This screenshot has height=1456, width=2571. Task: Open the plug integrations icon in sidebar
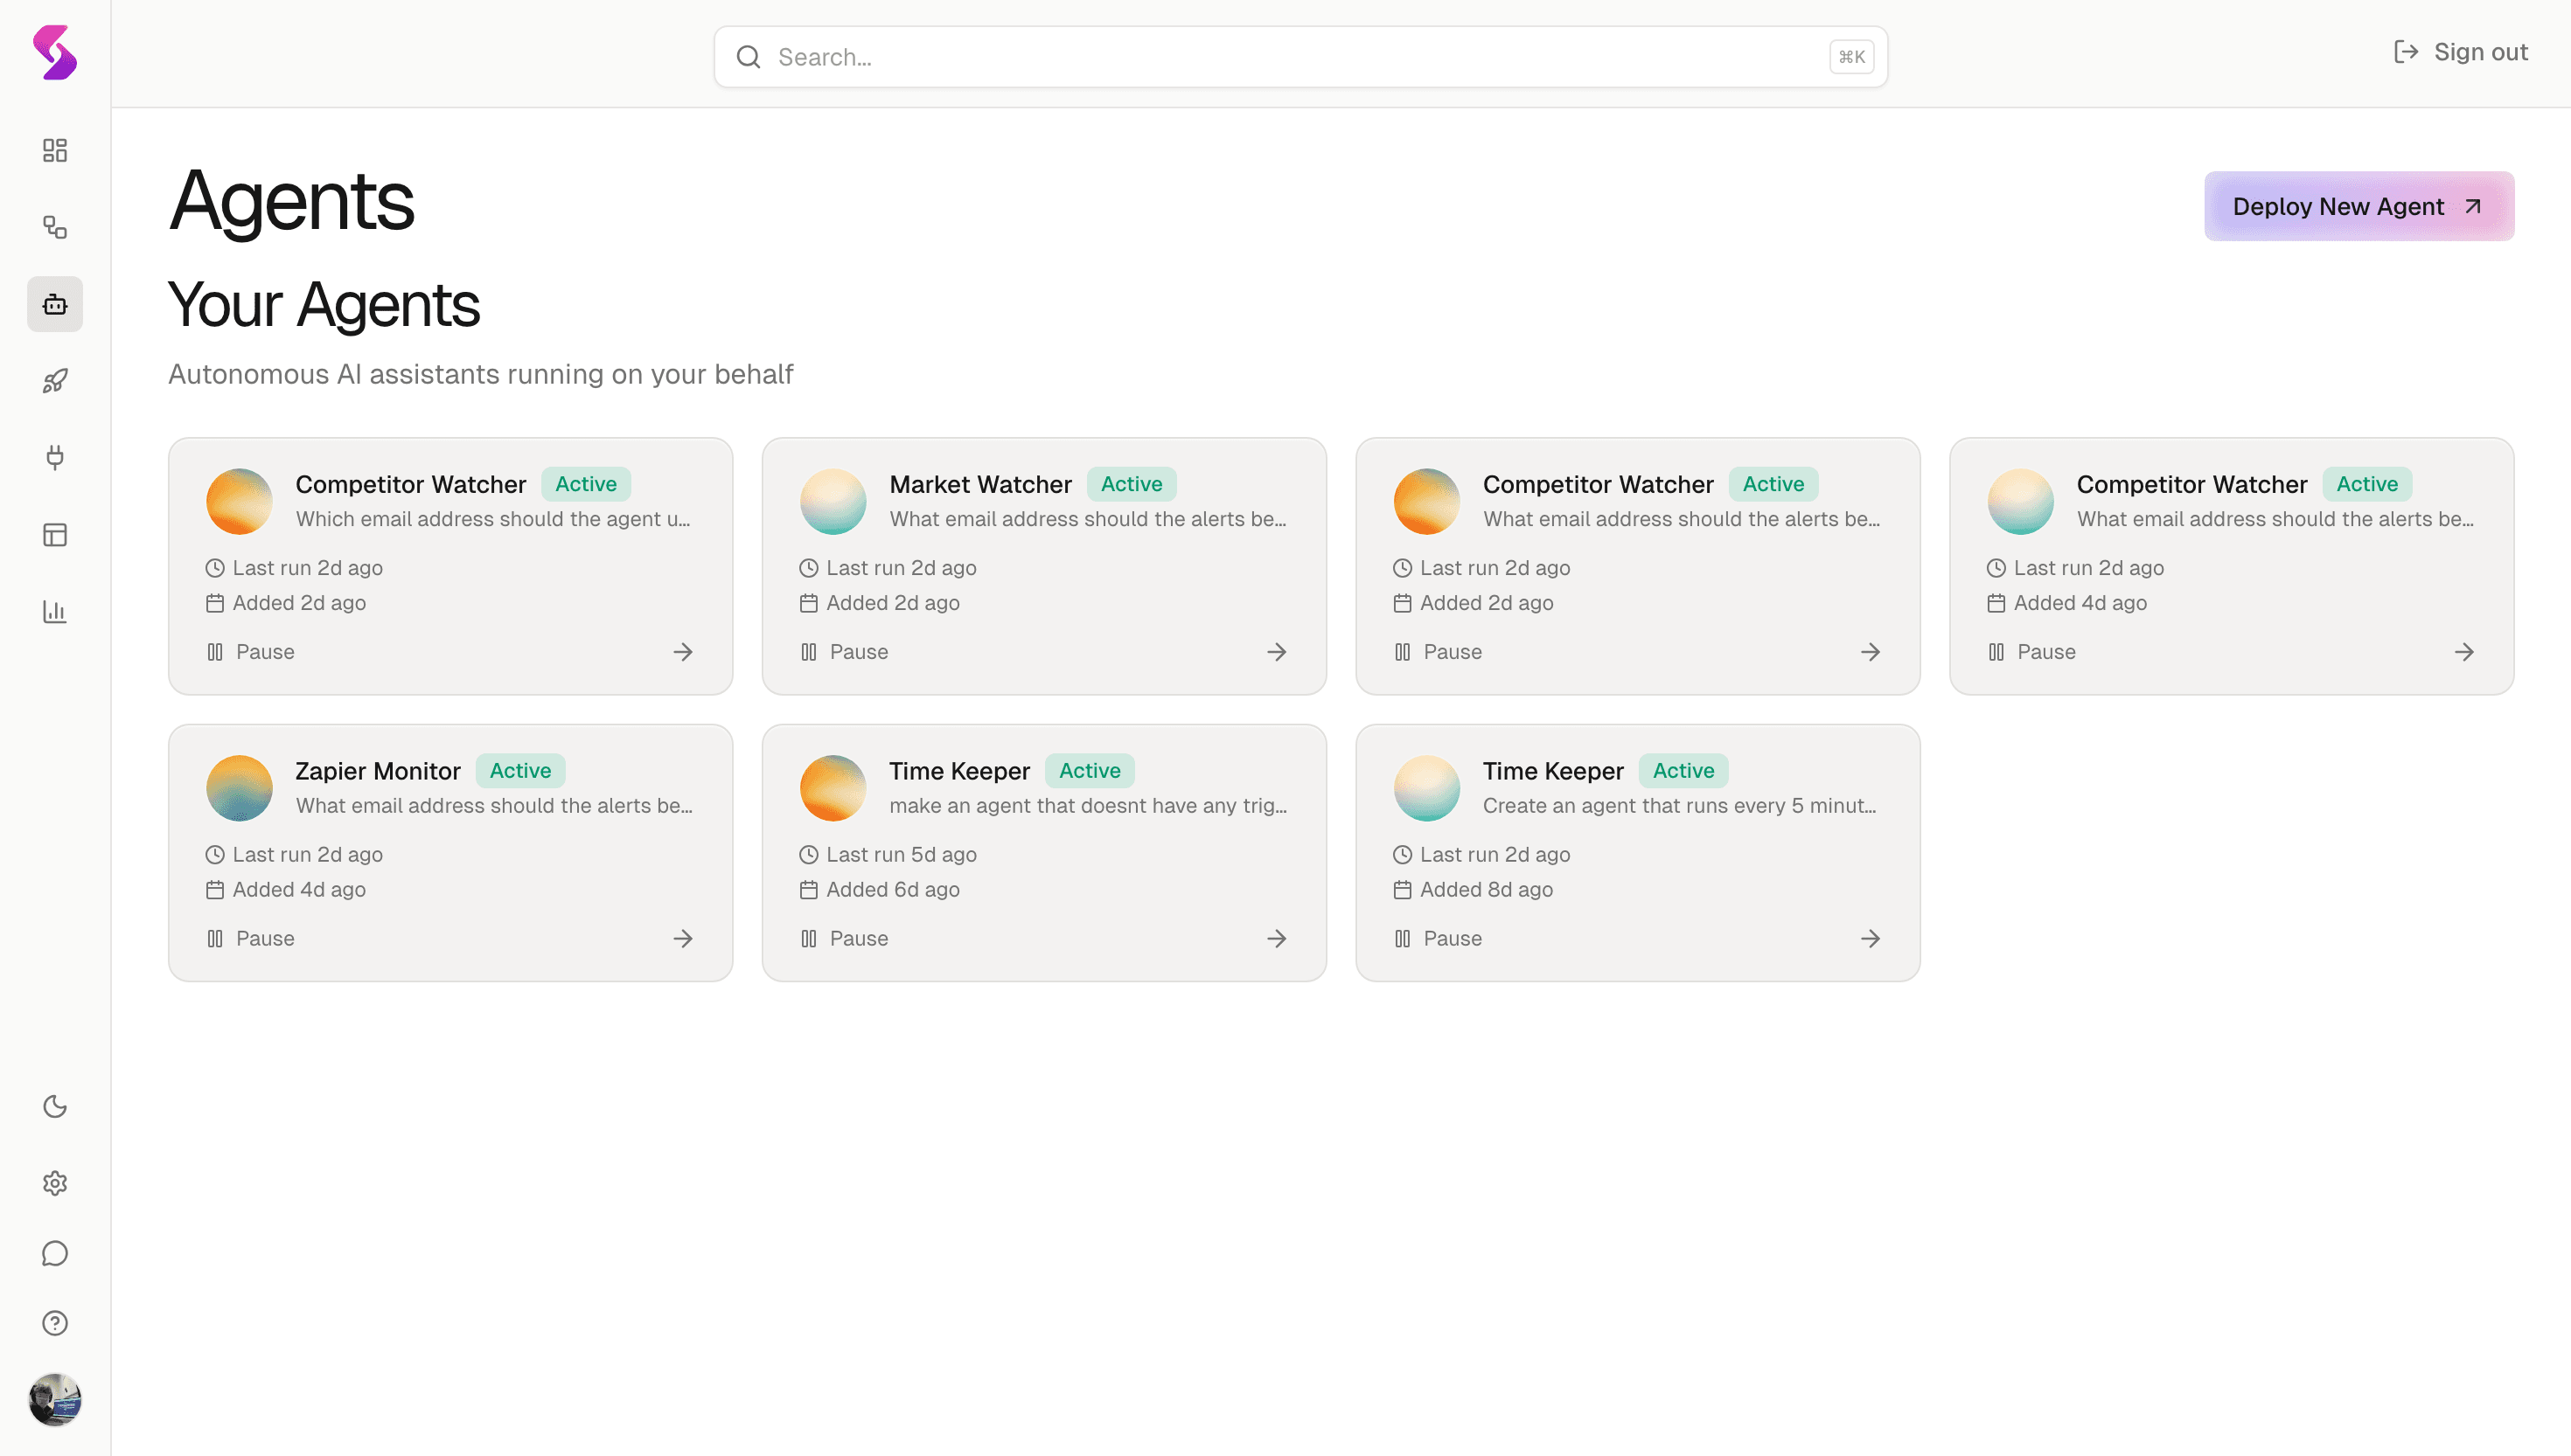55,458
